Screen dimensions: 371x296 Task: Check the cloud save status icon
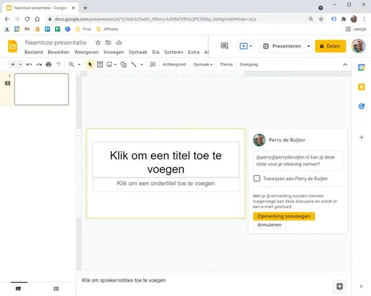click(x=119, y=43)
